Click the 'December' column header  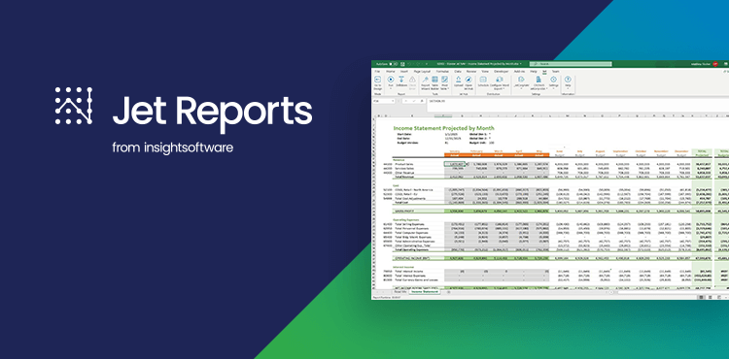click(680, 151)
